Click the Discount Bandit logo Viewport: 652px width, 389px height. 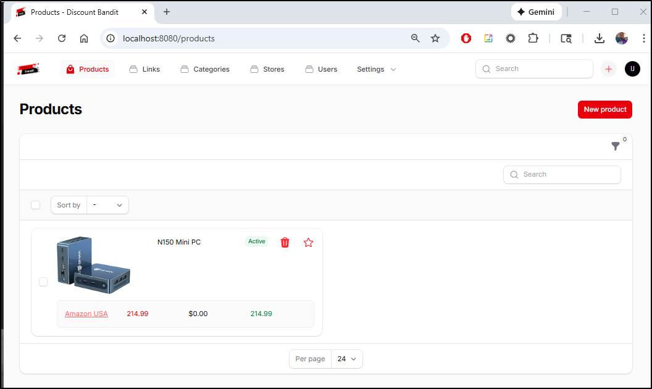coord(28,69)
